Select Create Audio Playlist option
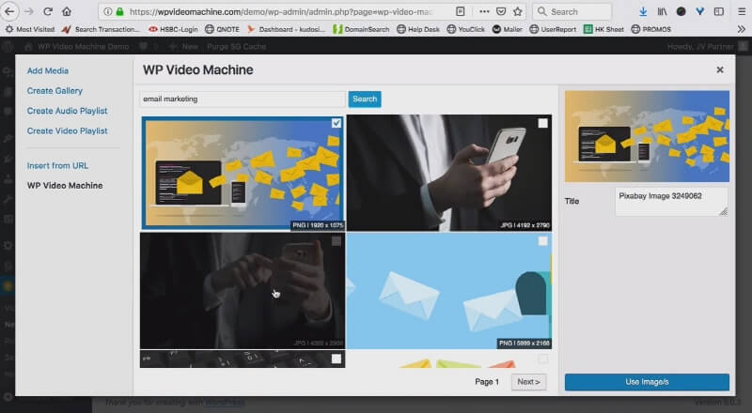The width and height of the screenshot is (752, 413). point(67,111)
